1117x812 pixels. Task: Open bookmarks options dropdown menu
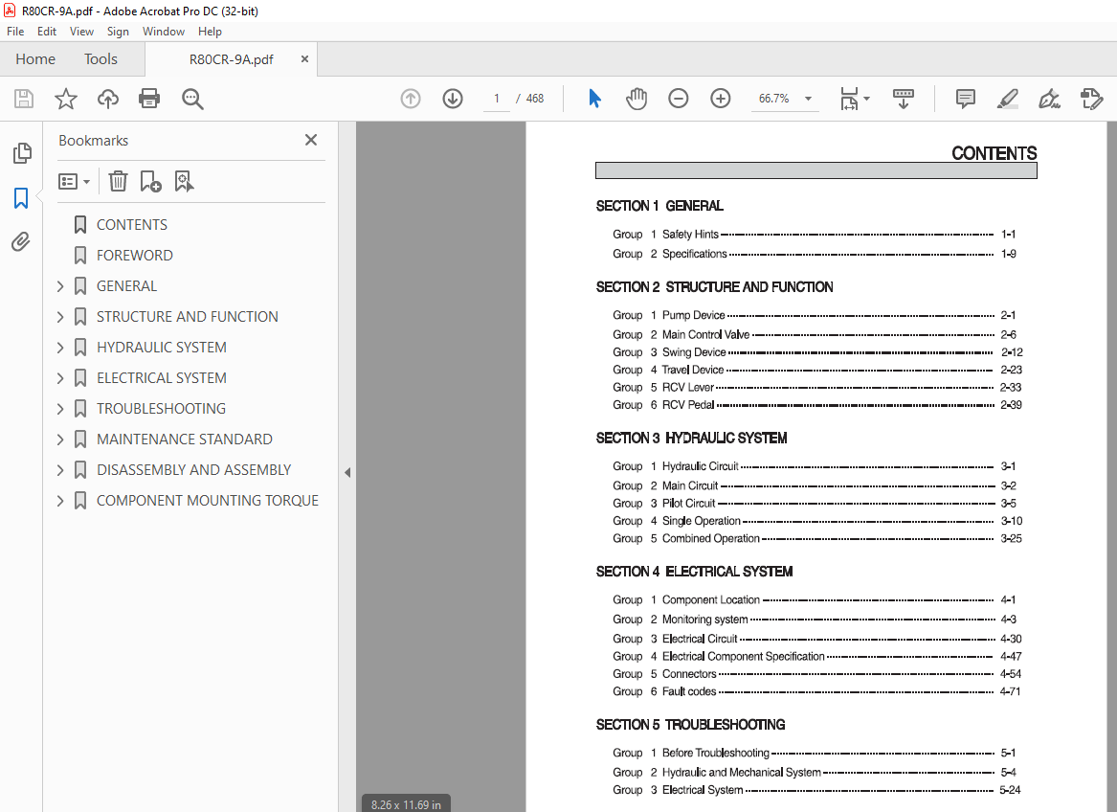click(x=74, y=181)
